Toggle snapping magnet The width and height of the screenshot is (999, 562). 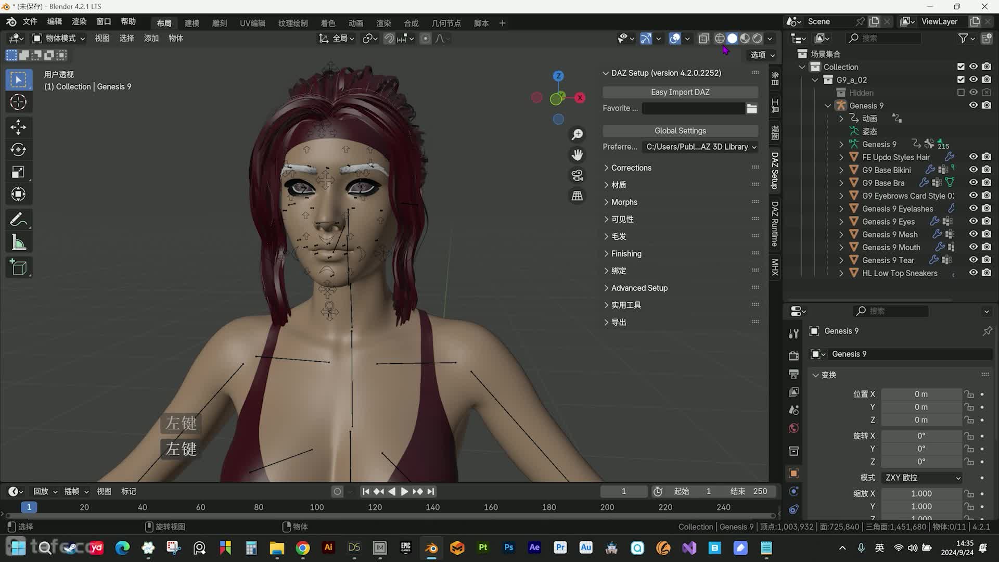pos(389,39)
